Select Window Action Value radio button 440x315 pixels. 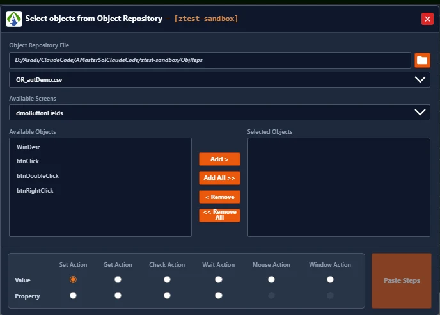click(x=330, y=280)
